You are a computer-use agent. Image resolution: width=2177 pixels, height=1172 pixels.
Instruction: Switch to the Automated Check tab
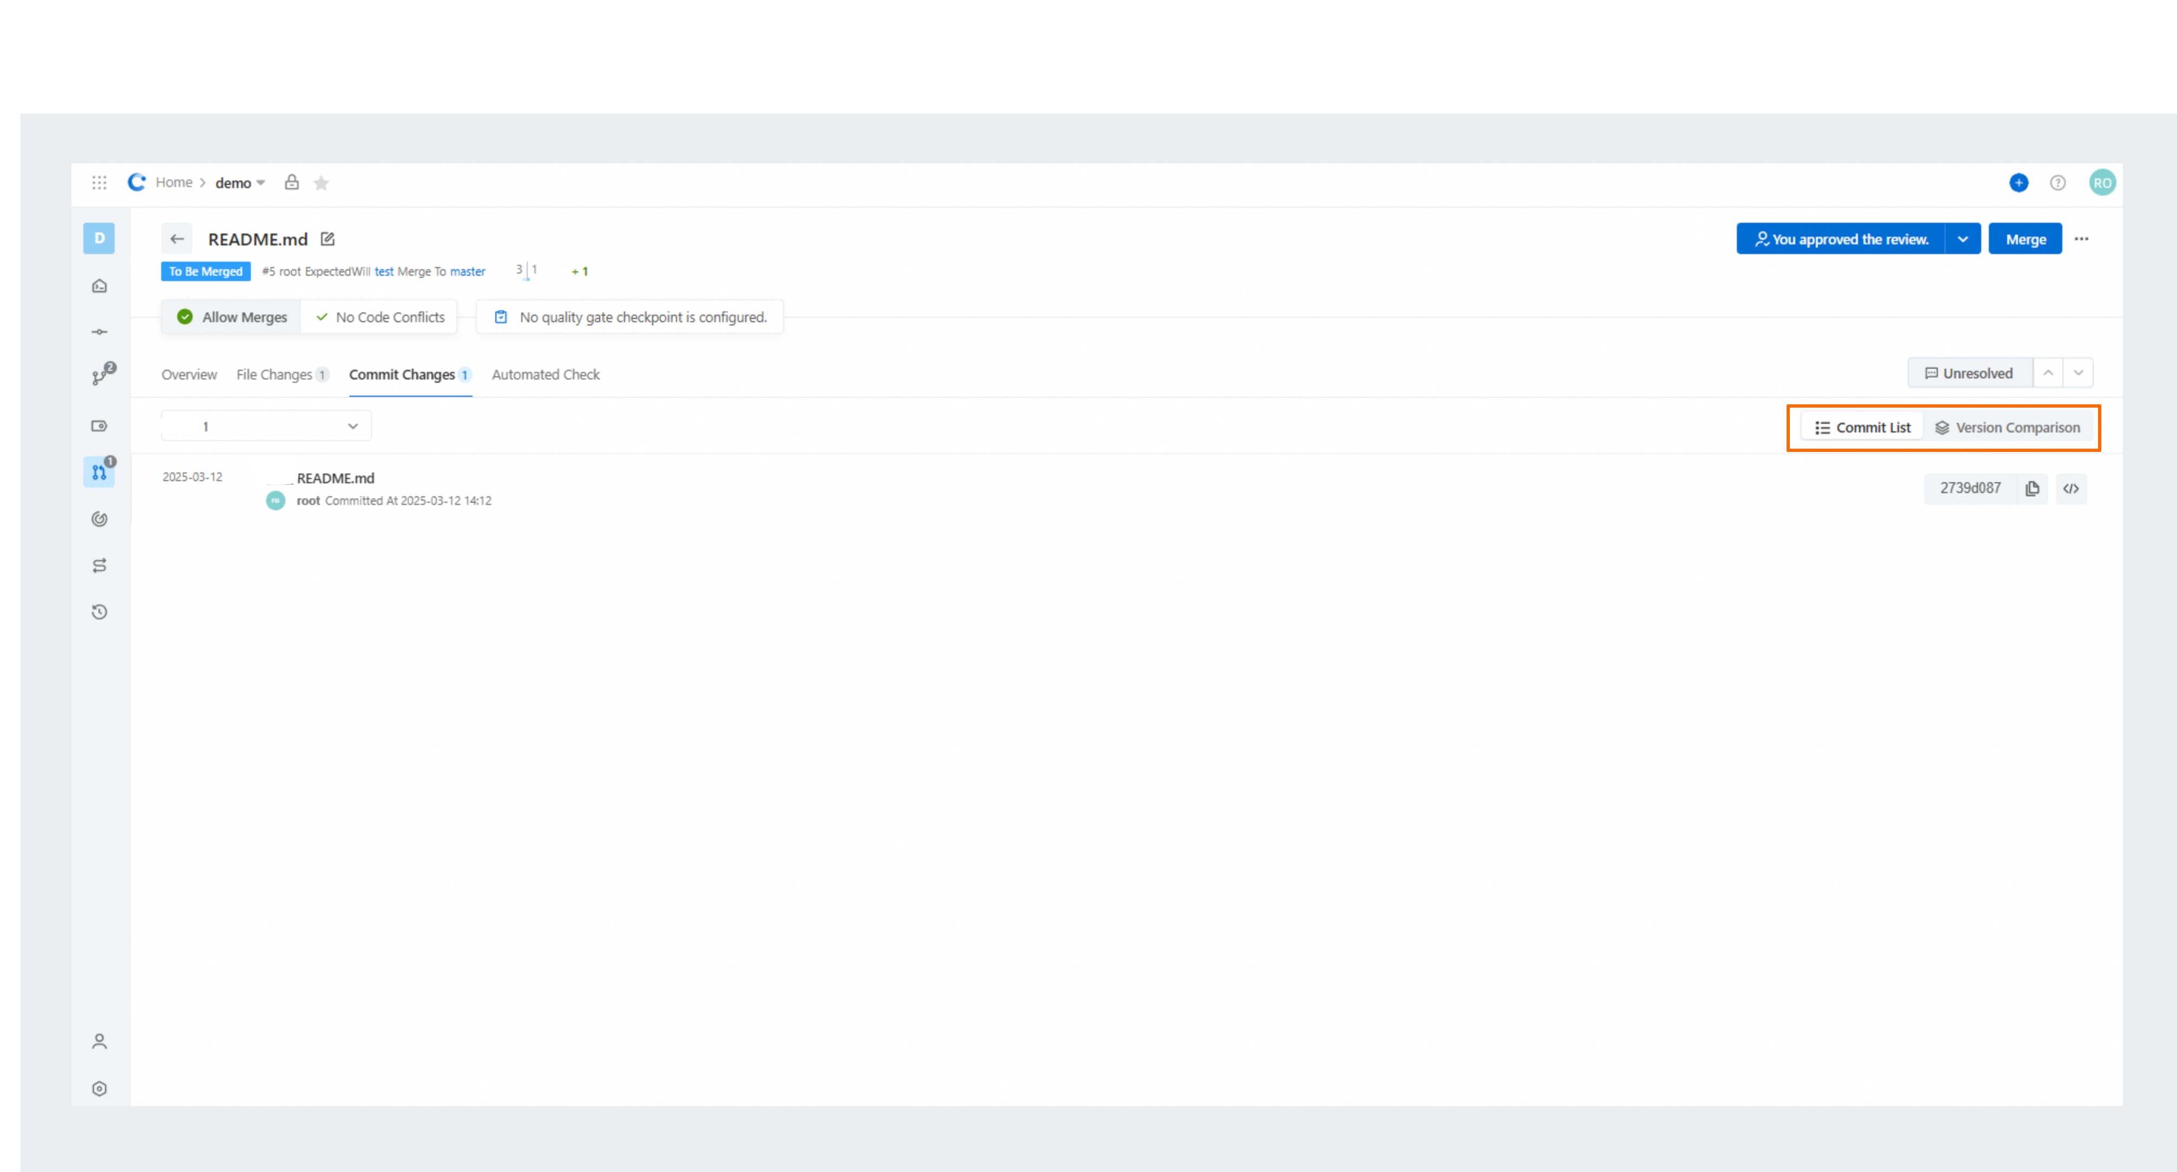(545, 374)
